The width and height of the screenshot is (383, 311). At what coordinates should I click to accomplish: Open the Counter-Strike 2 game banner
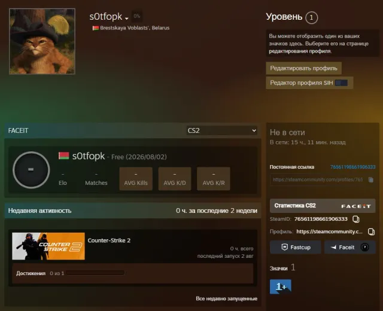[48, 246]
